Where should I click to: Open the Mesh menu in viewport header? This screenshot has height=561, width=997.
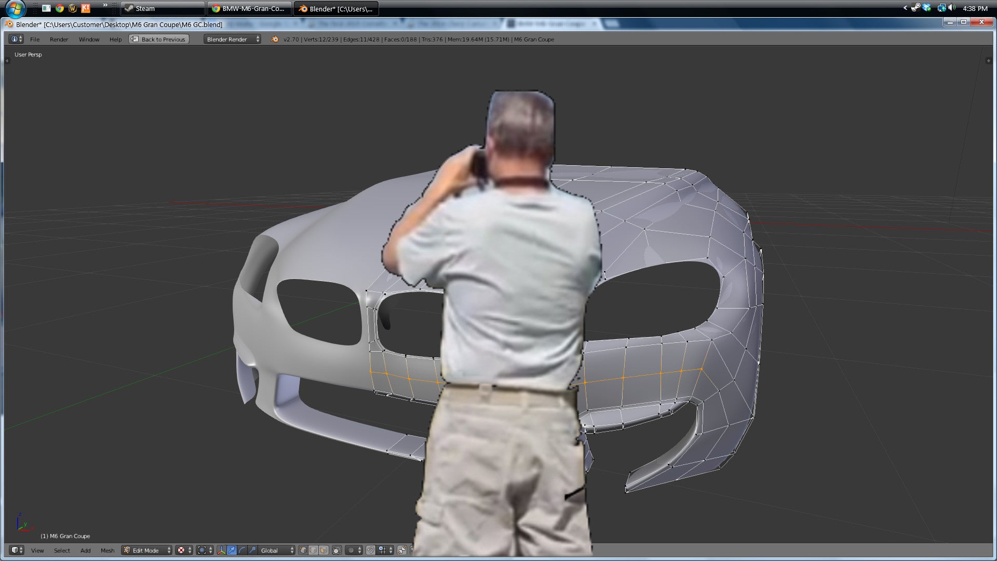click(x=107, y=551)
